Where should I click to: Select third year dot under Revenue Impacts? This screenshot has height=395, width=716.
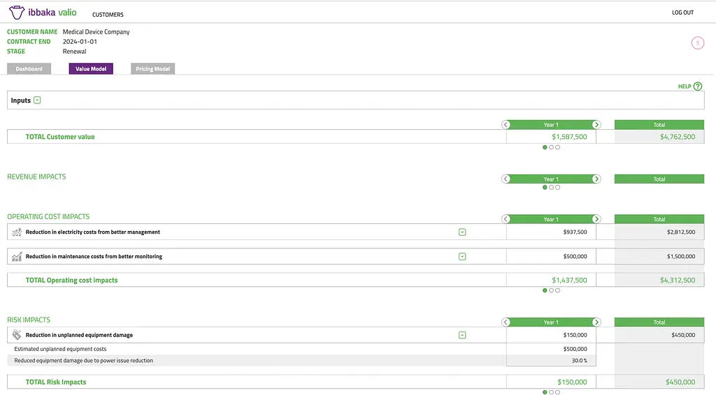pyautogui.click(x=557, y=187)
